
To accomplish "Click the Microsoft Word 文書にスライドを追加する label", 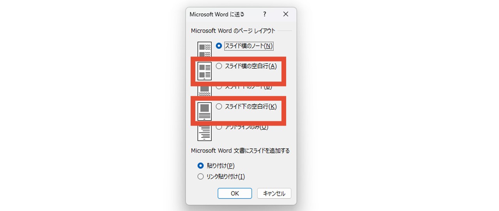I will tap(240, 151).
